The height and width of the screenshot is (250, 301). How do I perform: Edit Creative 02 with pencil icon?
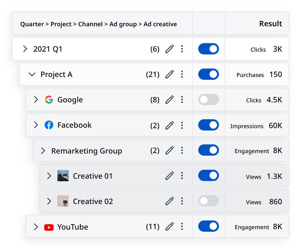[x=170, y=201]
